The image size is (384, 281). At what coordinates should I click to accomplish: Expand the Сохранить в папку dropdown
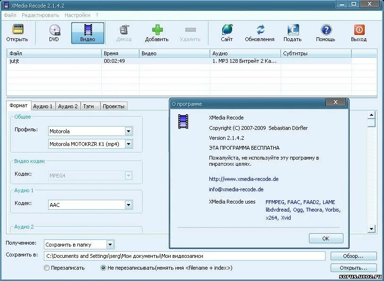[110, 245]
